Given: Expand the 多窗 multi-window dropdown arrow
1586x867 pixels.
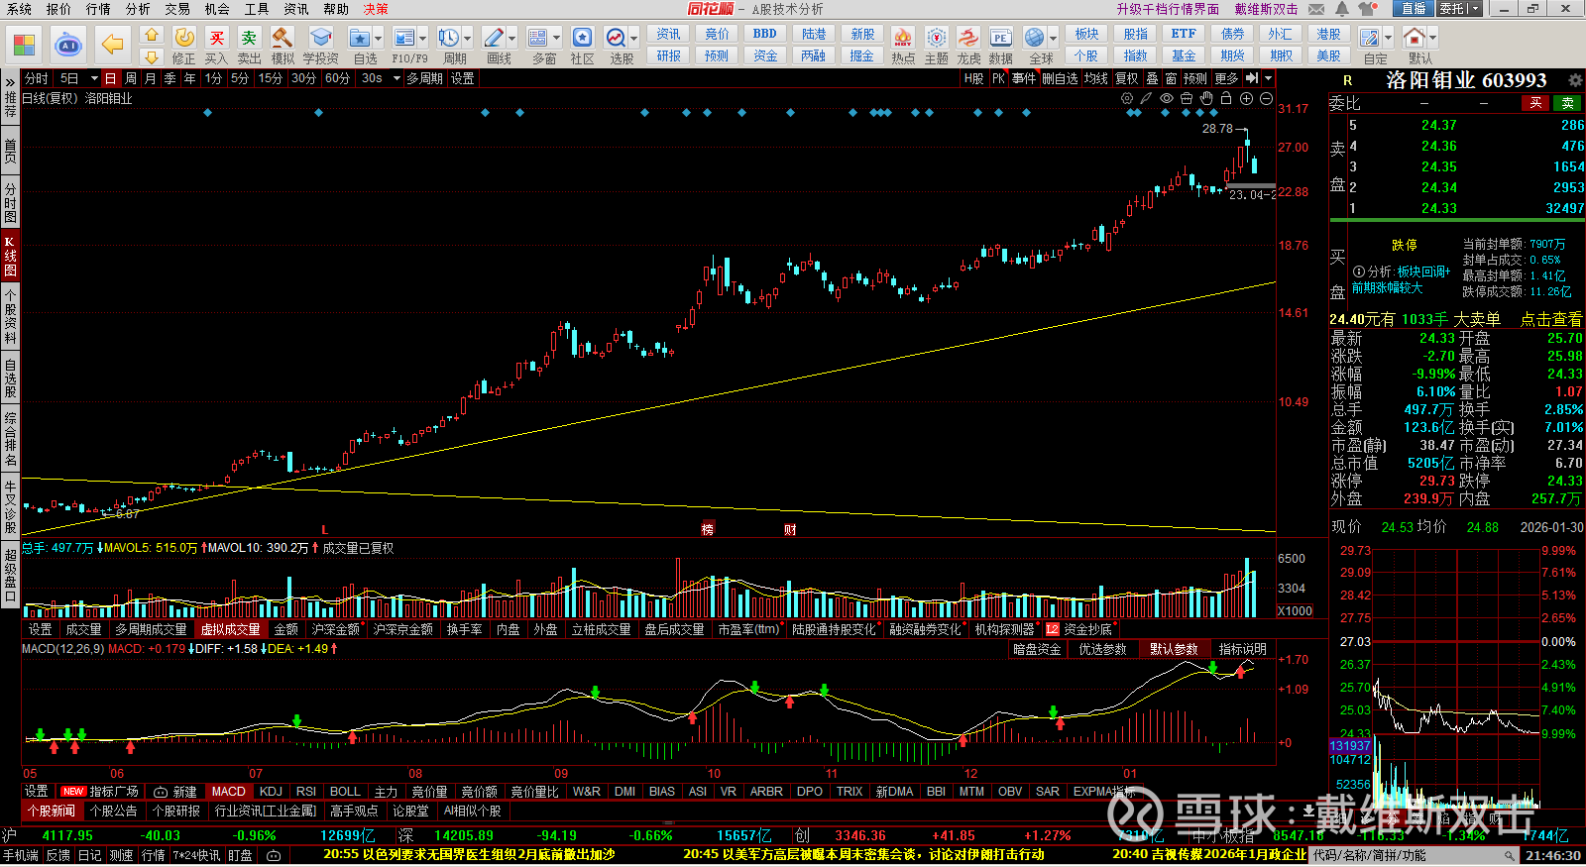Looking at the screenshot, I should click(x=557, y=39).
